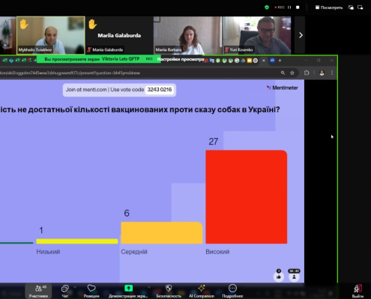Open the view options dropdown Настройки просмотра
This screenshot has height=299, width=371.
[x=181, y=59]
